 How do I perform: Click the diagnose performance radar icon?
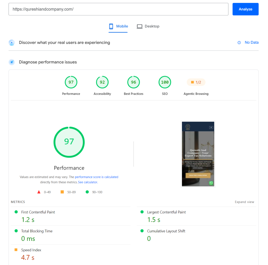point(12,62)
